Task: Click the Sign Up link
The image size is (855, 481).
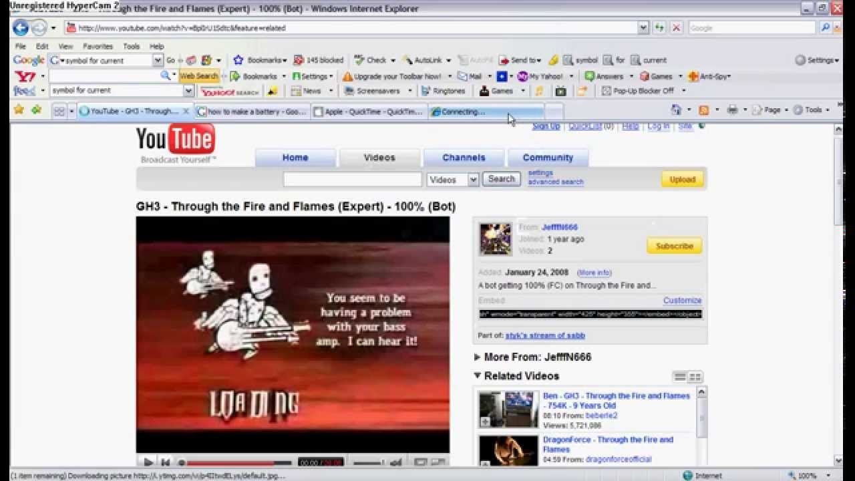Action: point(546,126)
